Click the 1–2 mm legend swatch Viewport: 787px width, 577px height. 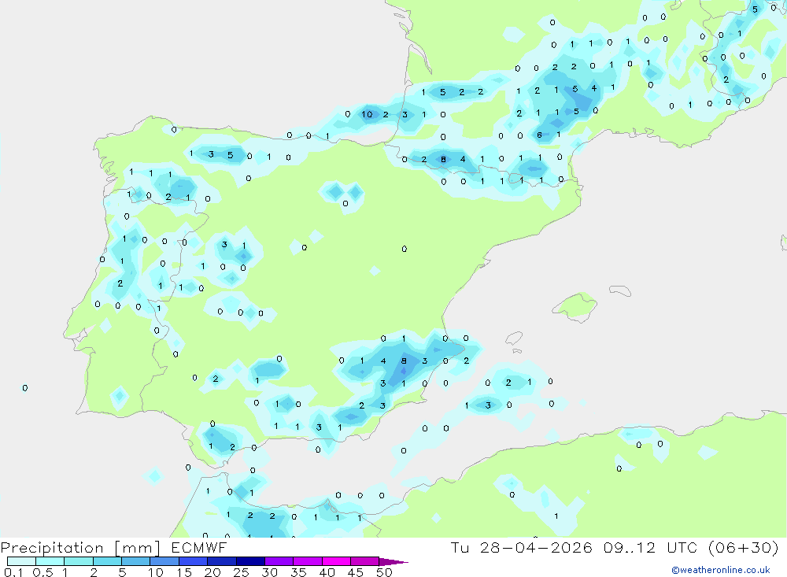(79, 561)
